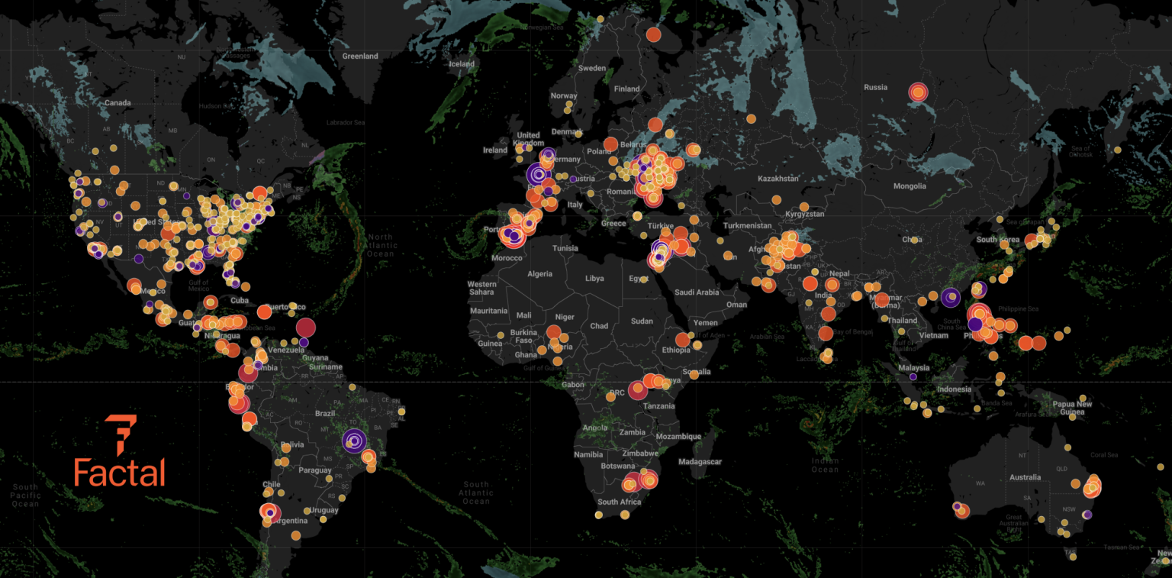Screen dimensions: 1172x578
Task: Select the Mozambique label
Action: point(678,437)
